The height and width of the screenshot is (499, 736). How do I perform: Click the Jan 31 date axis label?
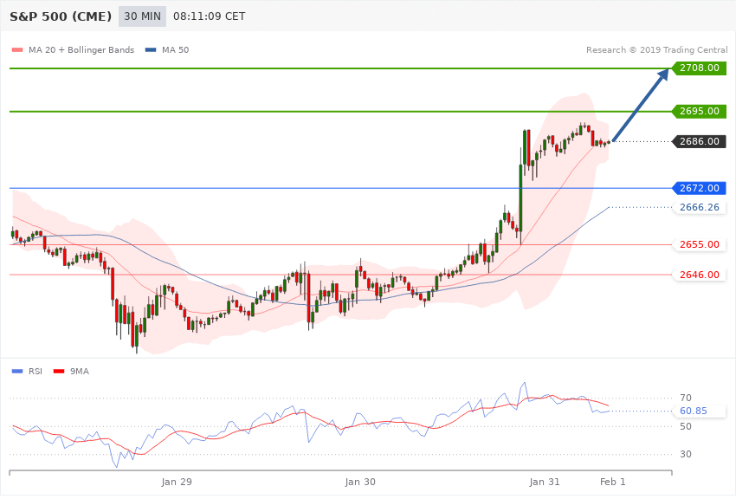tap(545, 482)
